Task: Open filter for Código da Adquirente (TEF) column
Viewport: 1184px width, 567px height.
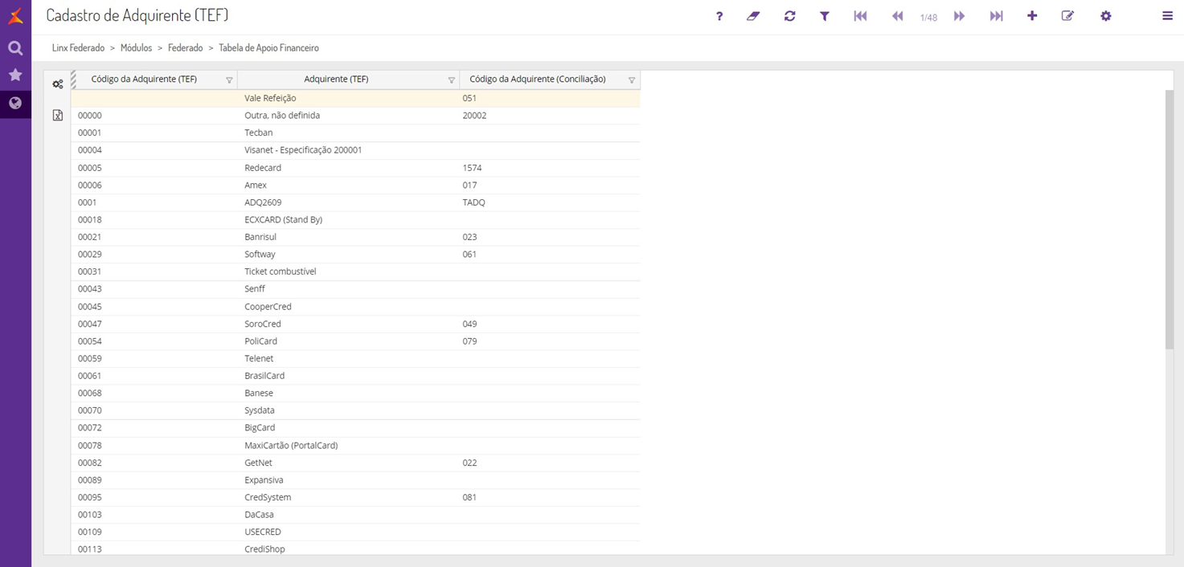Action: click(x=229, y=80)
